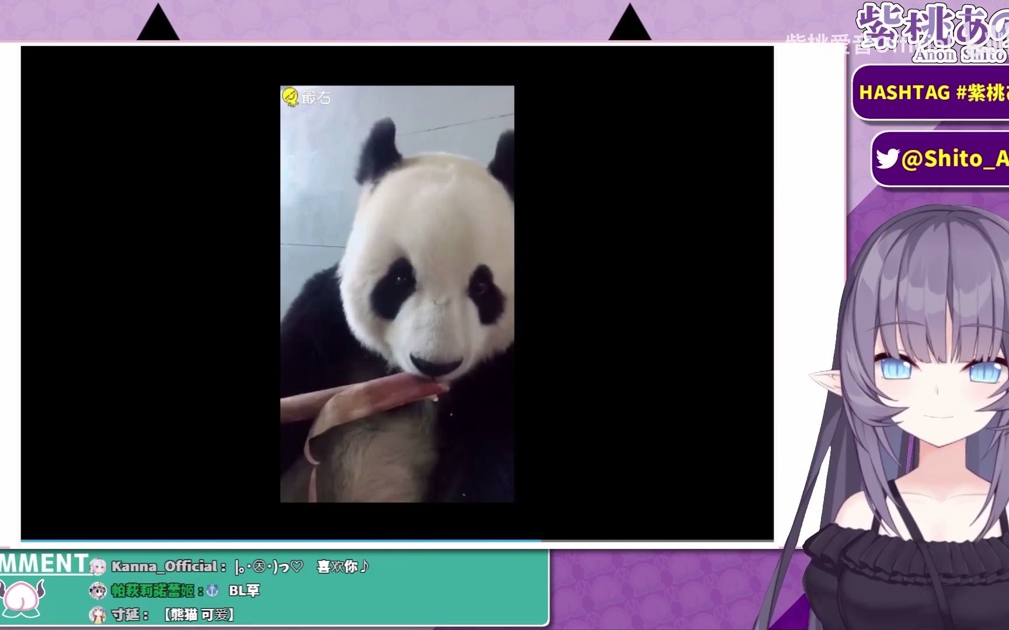Click Kanna_Official's commenter avatar
This screenshot has height=630, width=1009.
coord(98,566)
